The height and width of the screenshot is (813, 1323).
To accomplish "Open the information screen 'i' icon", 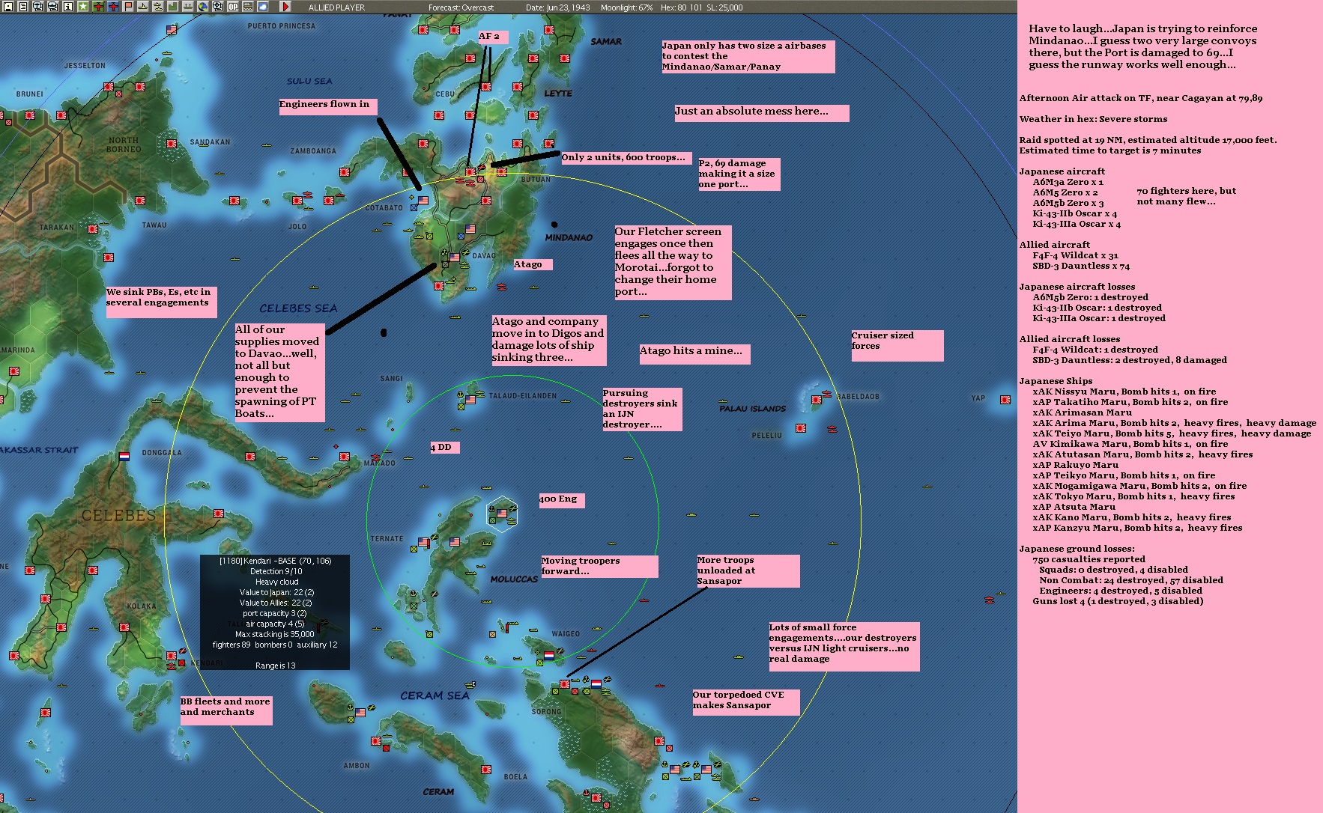I will pyautogui.click(x=68, y=7).
